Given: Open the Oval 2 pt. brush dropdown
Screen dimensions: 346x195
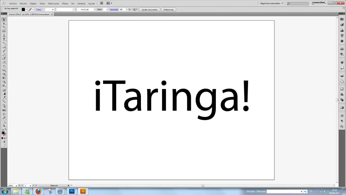Looking at the screenshot, I should [x=94, y=9].
